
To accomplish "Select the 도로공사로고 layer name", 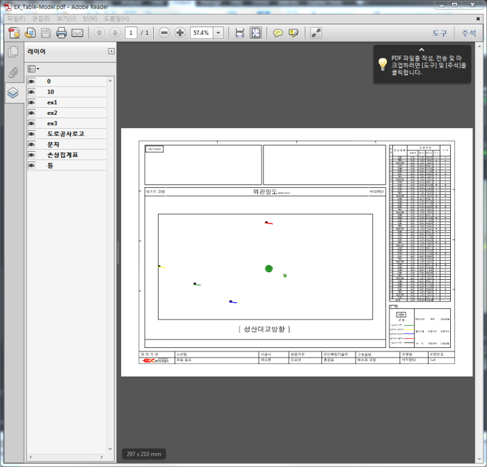I will tap(65, 134).
